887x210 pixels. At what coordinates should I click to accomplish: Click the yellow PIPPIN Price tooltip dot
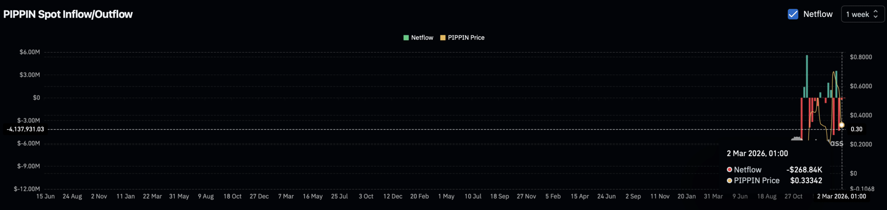click(729, 181)
